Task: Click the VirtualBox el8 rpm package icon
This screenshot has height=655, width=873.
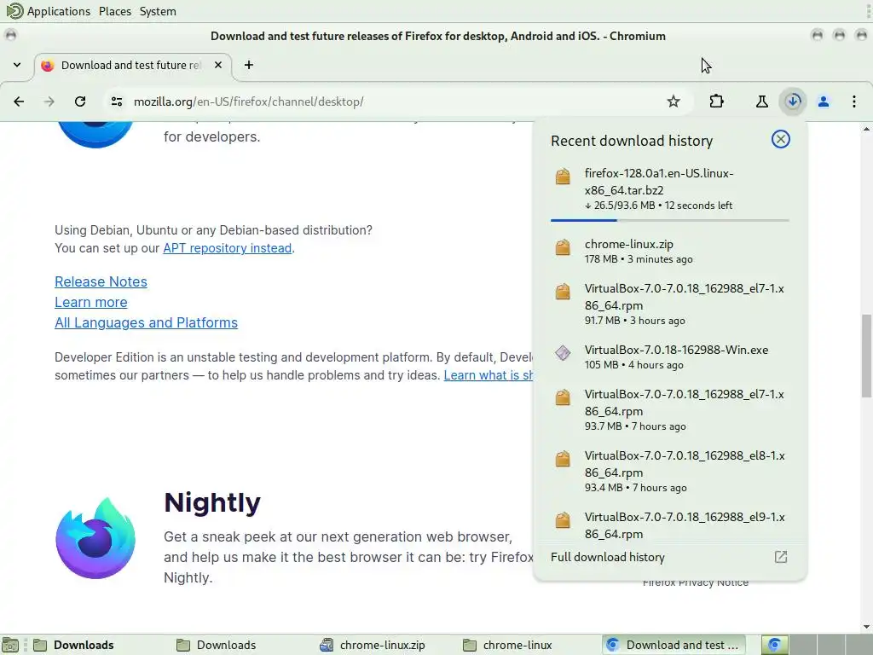Action: pyautogui.click(x=563, y=459)
